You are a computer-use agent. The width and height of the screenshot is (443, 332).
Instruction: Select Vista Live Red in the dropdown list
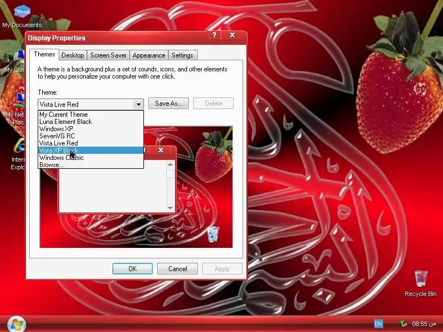[x=91, y=143]
